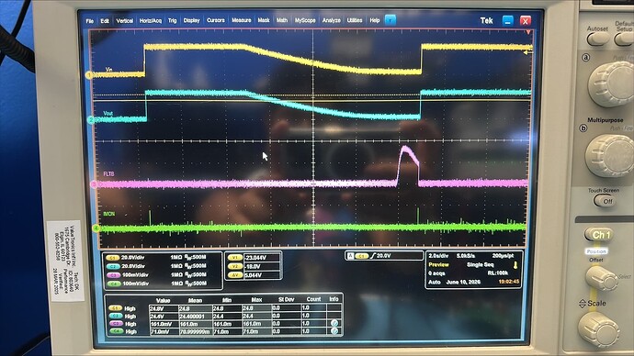Open the Cursors menu
Viewport: 634px width, 356px height.
(x=216, y=20)
